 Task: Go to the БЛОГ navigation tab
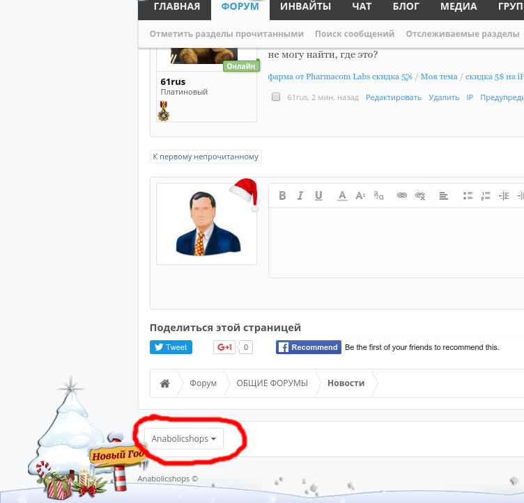[406, 7]
